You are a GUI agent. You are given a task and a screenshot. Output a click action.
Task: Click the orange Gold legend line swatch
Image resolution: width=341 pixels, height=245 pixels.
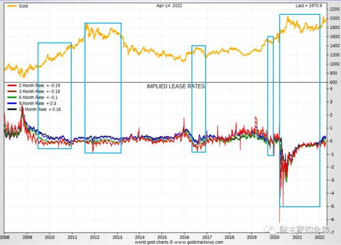pos(12,6)
